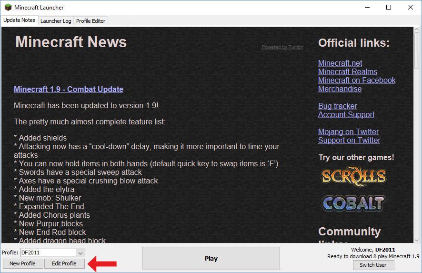Screen dimensions: 422x273
Task: Click the Switch User button
Action: [x=373, y=265]
